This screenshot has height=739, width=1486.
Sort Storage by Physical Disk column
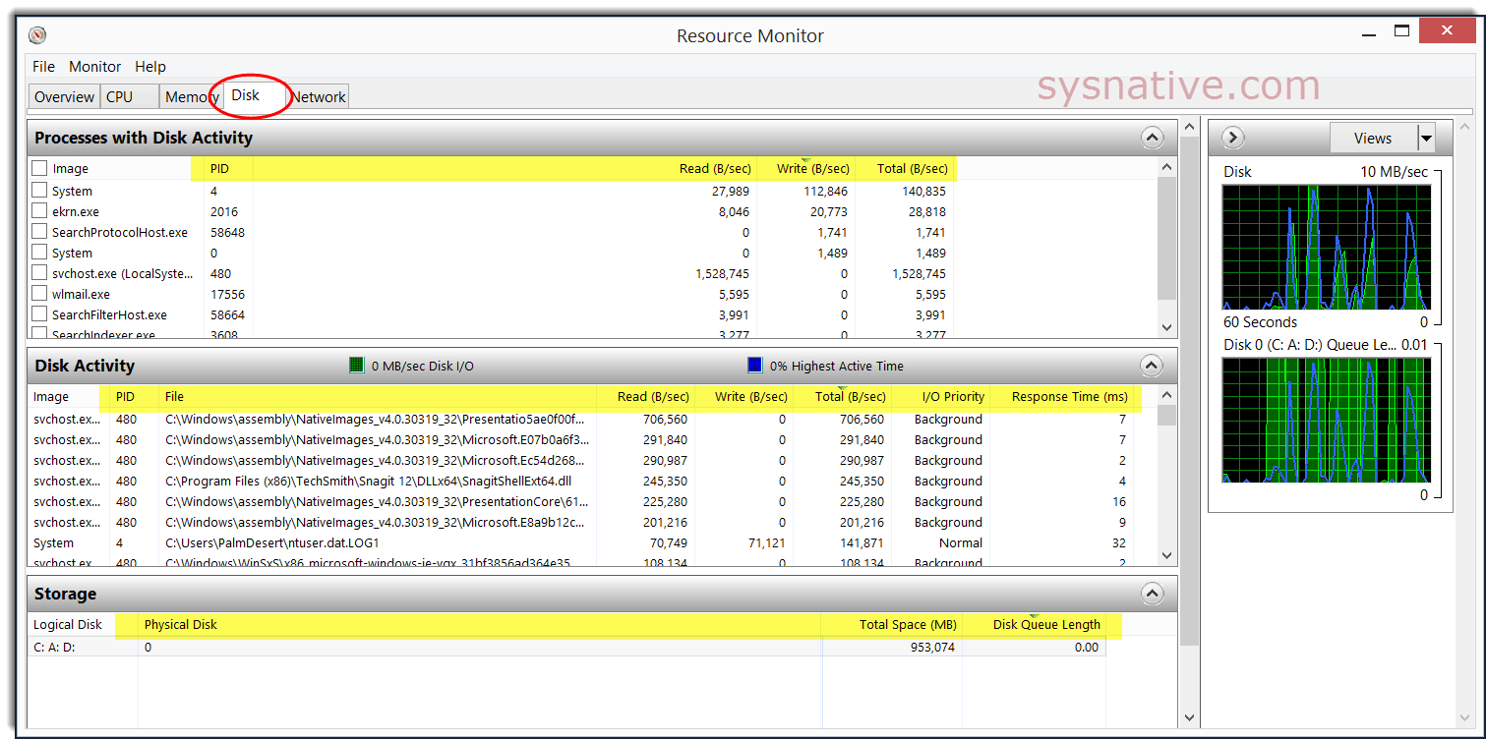[x=479, y=624]
